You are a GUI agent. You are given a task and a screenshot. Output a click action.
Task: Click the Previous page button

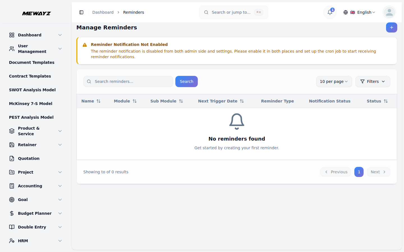point(336,172)
